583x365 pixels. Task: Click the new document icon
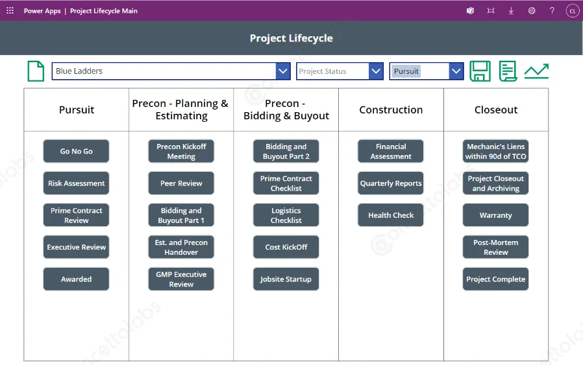tap(36, 71)
